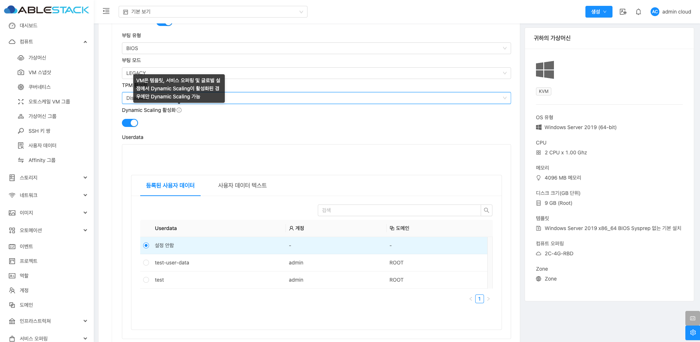700x342 pixels.
Task: Click the translate language icon in header
Action: coord(623,12)
